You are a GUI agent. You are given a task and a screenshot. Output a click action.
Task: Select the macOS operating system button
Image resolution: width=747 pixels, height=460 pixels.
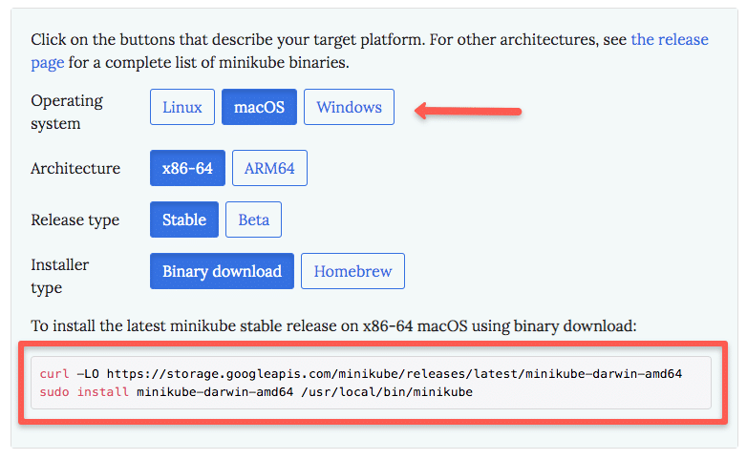pos(259,107)
